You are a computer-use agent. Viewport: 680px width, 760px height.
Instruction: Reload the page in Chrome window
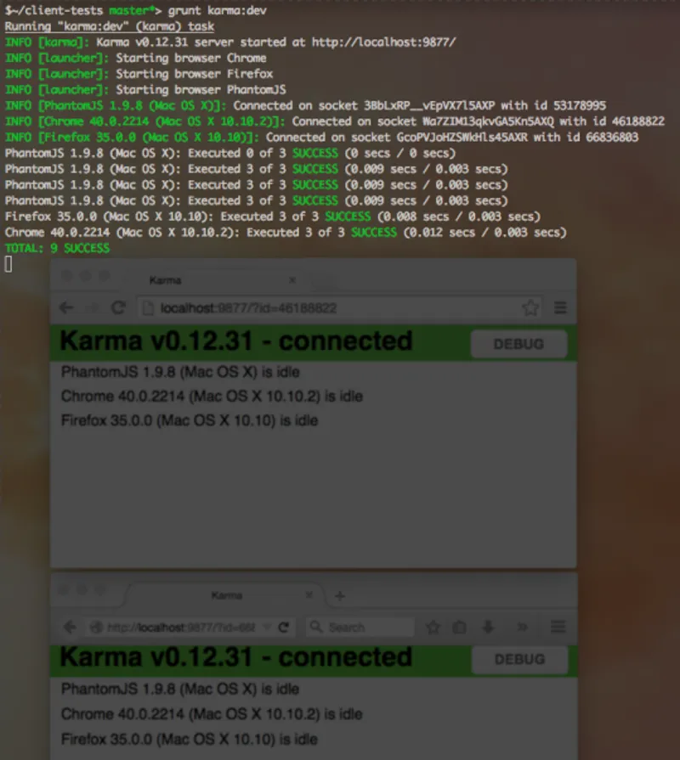pyautogui.click(x=118, y=308)
